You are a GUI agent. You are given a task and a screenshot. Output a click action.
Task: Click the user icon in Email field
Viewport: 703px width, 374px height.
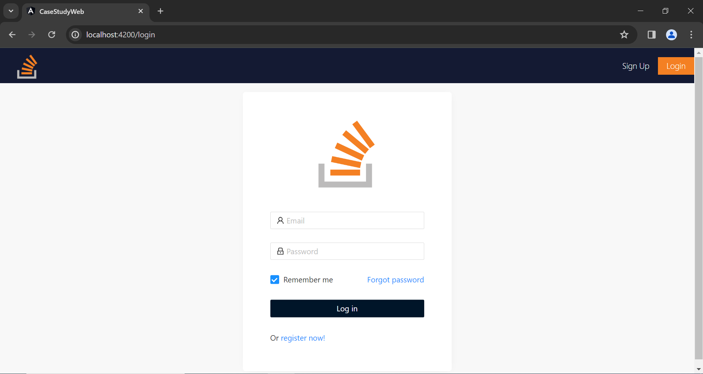tap(280, 221)
